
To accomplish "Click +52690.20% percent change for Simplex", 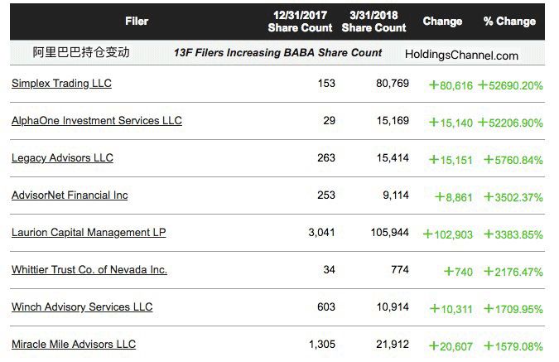I will [x=513, y=85].
